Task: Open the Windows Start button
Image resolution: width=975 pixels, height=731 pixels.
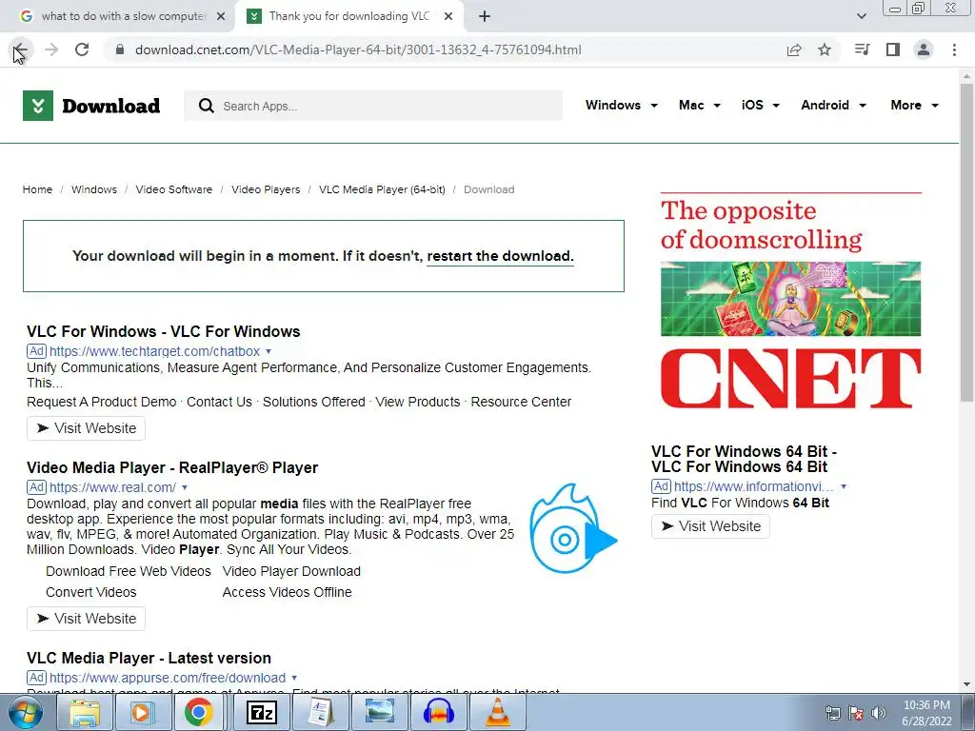Action: (25, 713)
